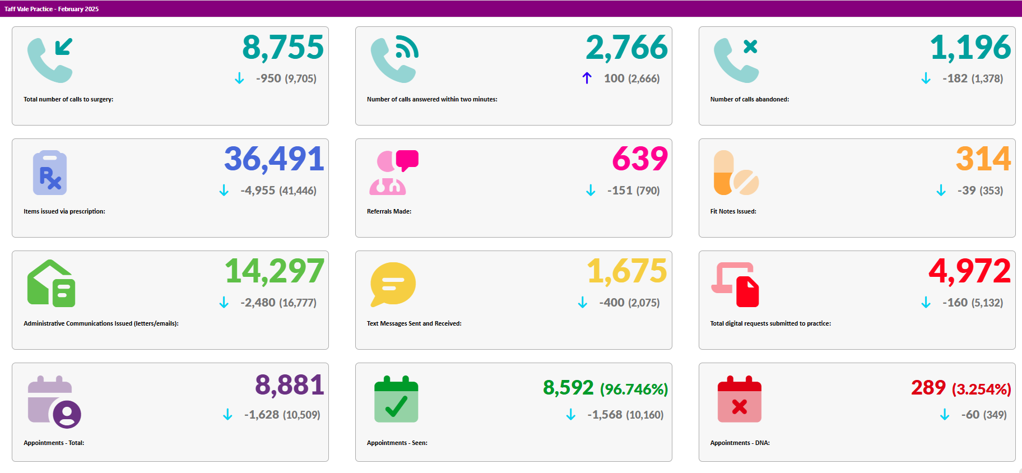Click the phone with signal waves icon
This screenshot has width=1022, height=473.
(394, 61)
